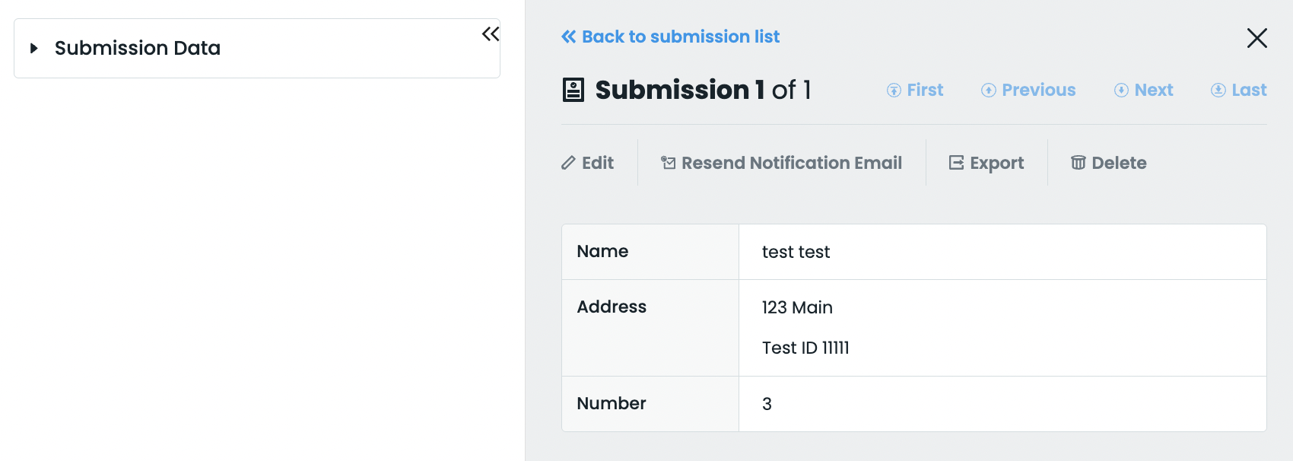The height and width of the screenshot is (461, 1293).
Task: Export the current submission
Action: click(986, 163)
